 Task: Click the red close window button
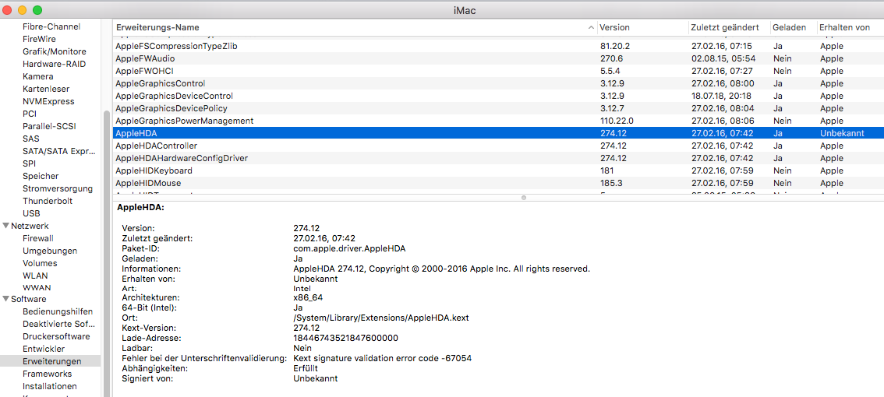[7, 10]
